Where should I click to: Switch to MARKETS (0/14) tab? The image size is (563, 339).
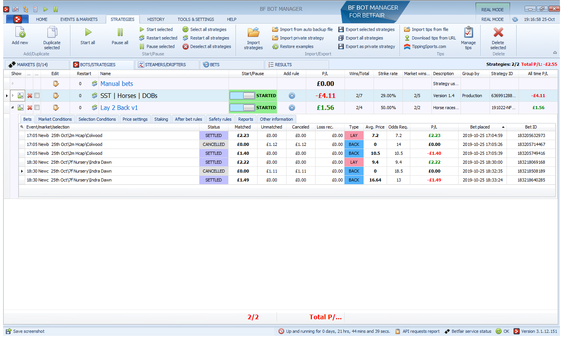pos(37,65)
